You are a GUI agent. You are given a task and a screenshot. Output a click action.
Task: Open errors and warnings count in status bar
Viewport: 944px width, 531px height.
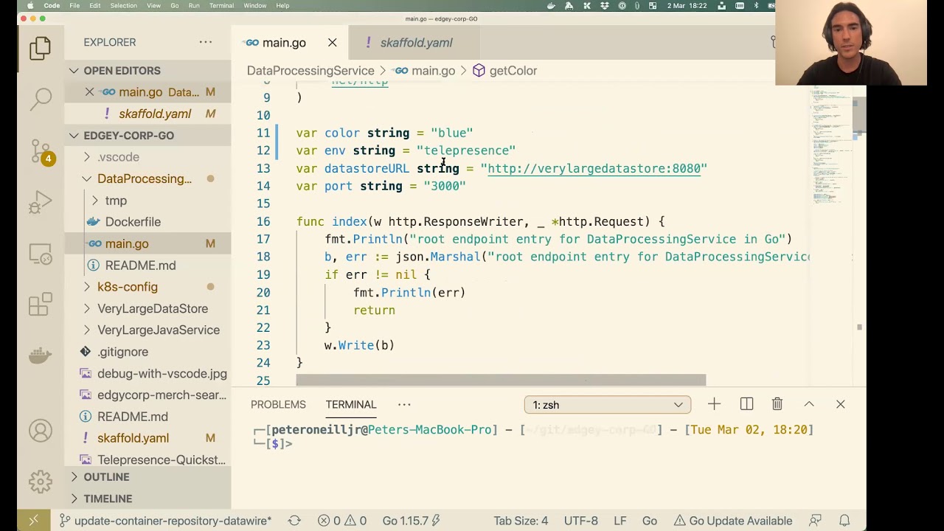coord(342,521)
